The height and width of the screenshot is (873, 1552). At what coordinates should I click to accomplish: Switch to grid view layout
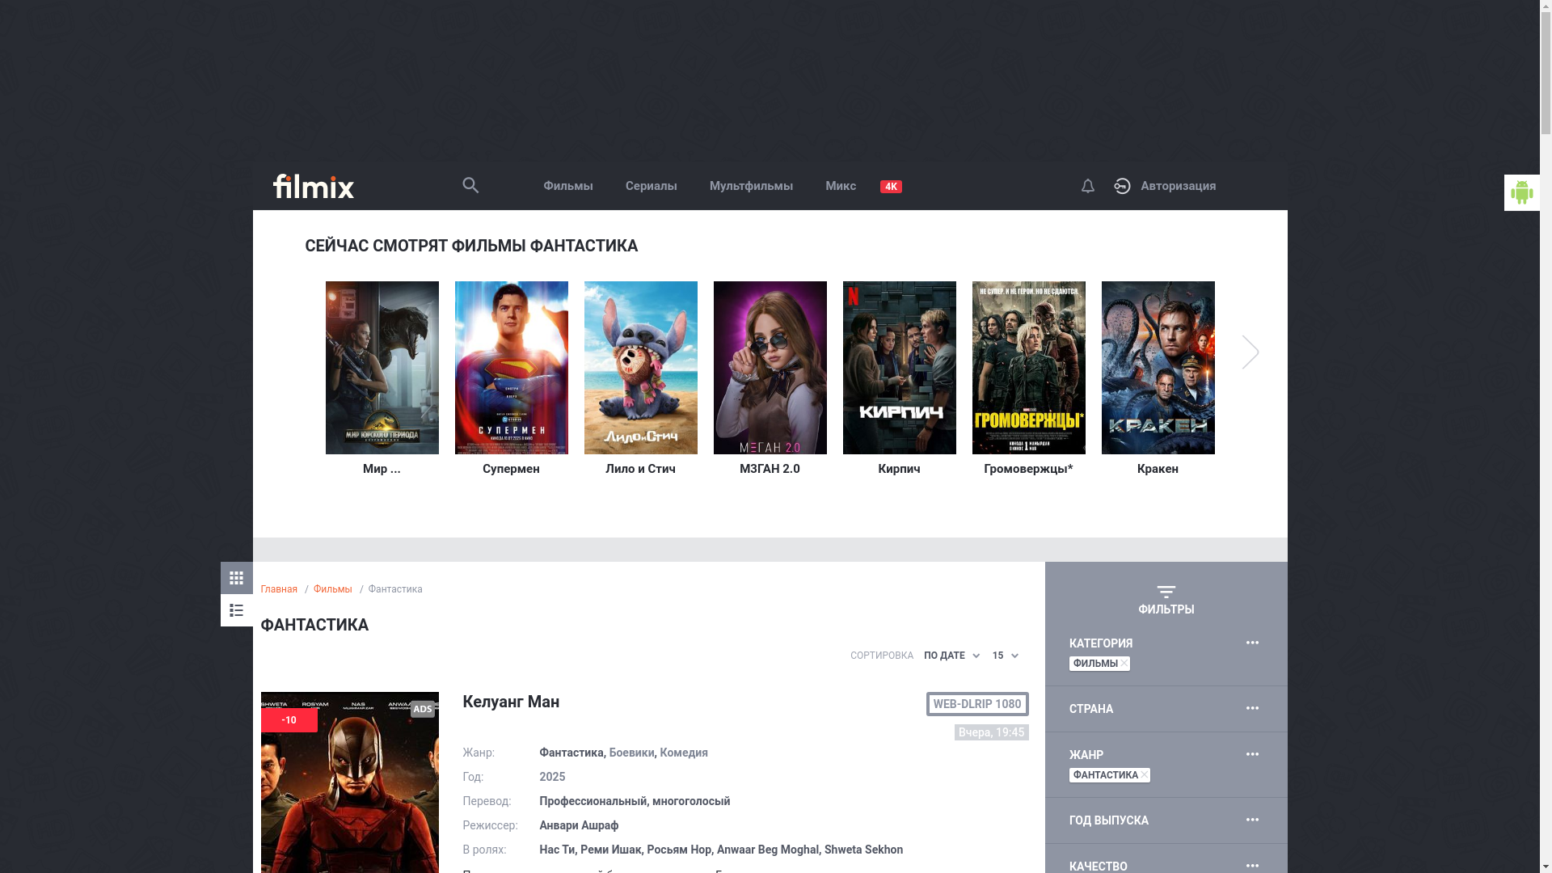[x=236, y=578]
